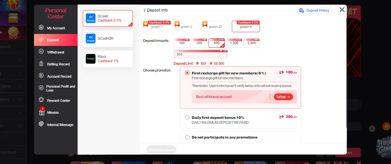
Task: Click Apply for Deposit button
Action: click(161, 150)
